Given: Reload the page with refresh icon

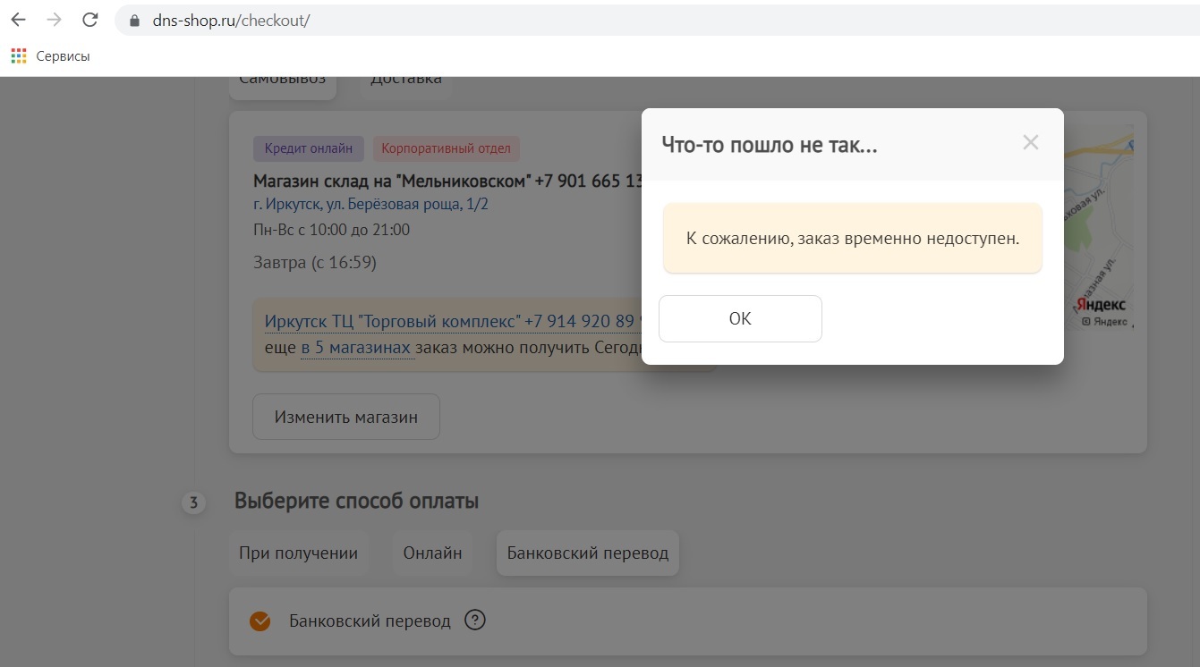Looking at the screenshot, I should pyautogui.click(x=89, y=20).
